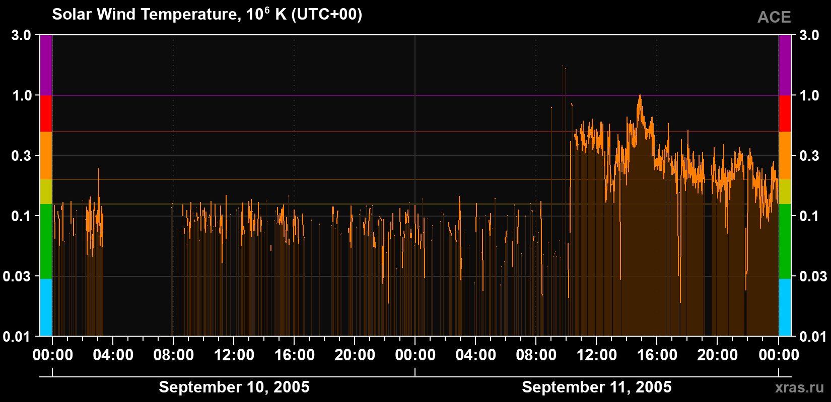
Task: Select the purple band on the right color scale
Action: [x=785, y=65]
